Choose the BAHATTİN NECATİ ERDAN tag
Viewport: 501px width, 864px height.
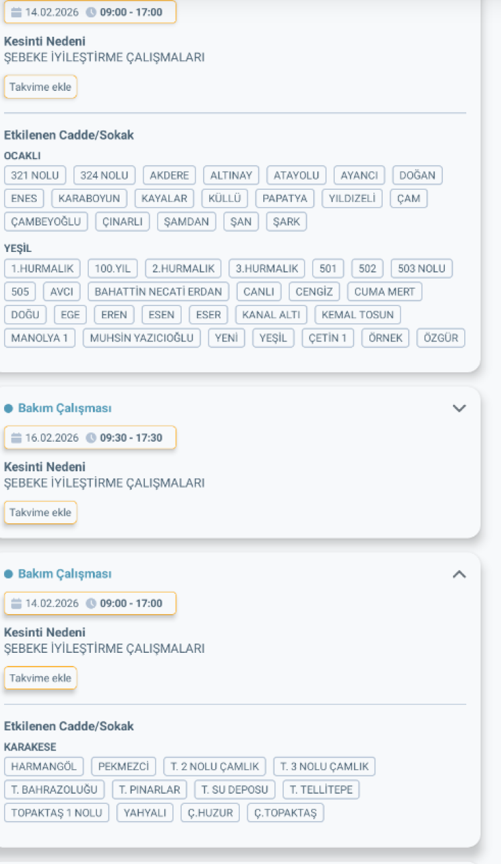[x=158, y=292]
